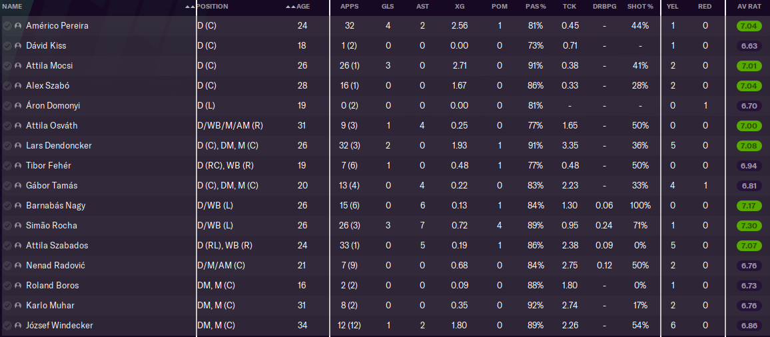The height and width of the screenshot is (337, 770).
Task: Select Karlo Muhar using his row checkmark
Action: tap(7, 306)
